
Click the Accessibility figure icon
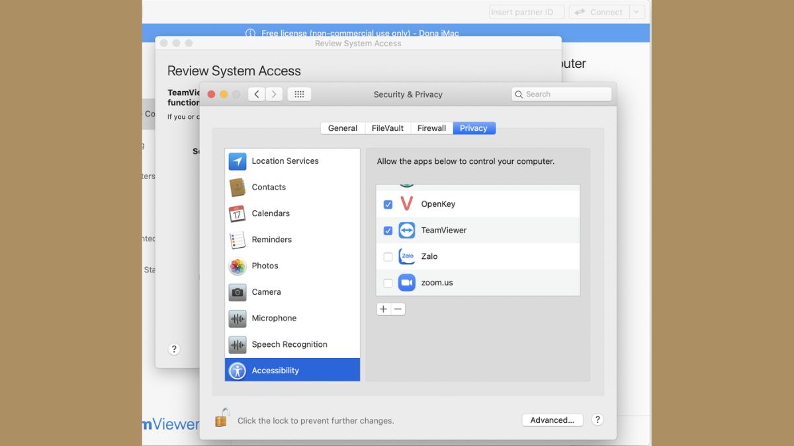(x=238, y=371)
